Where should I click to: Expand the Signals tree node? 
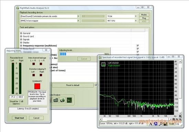coord(21,39)
